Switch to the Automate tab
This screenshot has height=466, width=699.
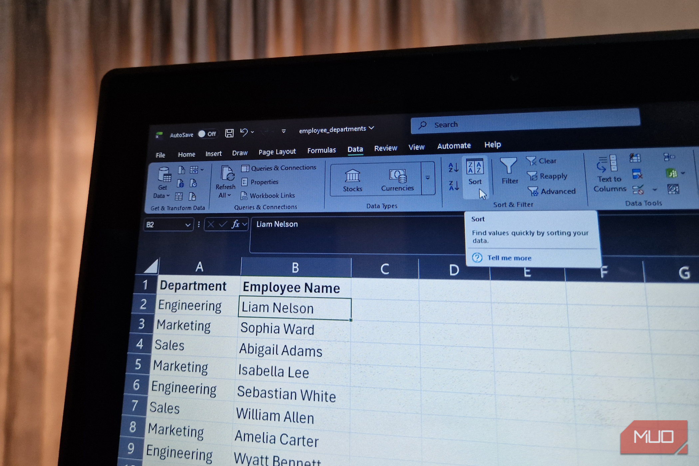pyautogui.click(x=454, y=146)
